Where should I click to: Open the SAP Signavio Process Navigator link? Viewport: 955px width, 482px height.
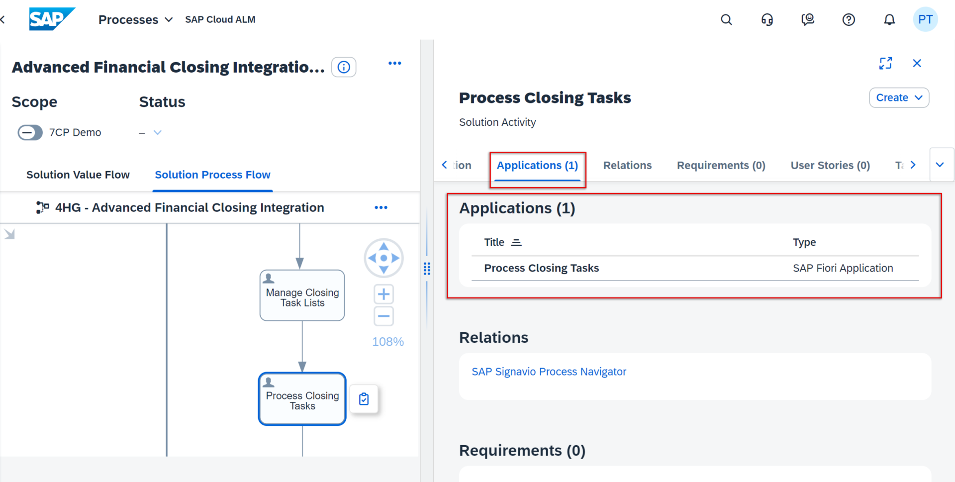coord(549,372)
